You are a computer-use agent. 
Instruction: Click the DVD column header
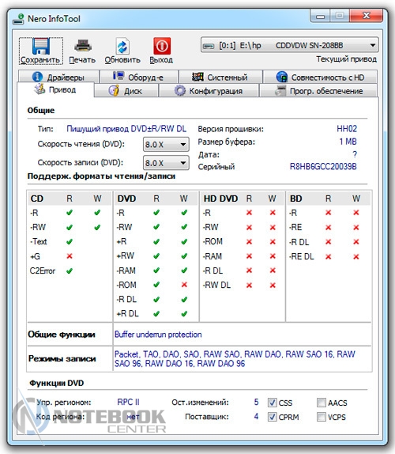(126, 199)
